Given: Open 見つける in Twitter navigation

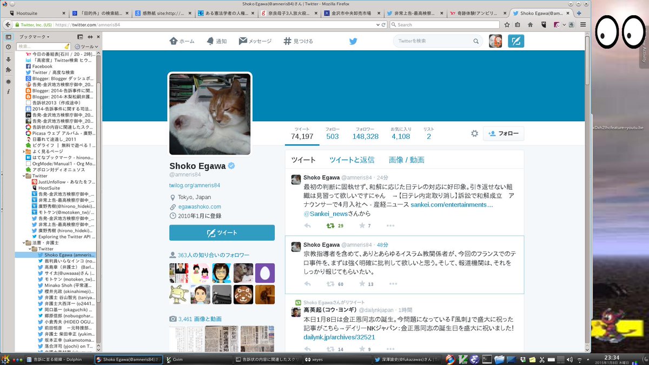Looking at the screenshot, I should tap(298, 41).
